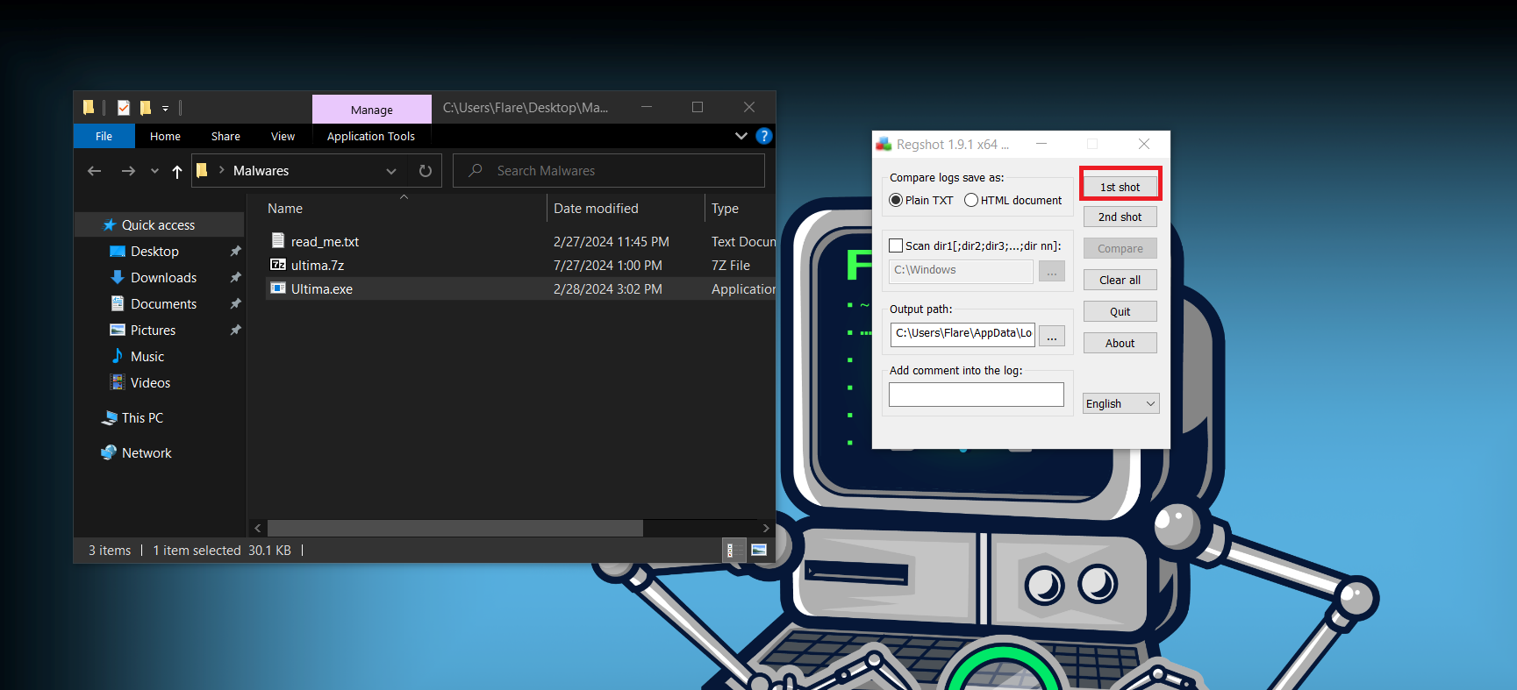Image resolution: width=1517 pixels, height=690 pixels.
Task: Click the Properties icon in Quick Access Toolbar
Action: tap(124, 108)
